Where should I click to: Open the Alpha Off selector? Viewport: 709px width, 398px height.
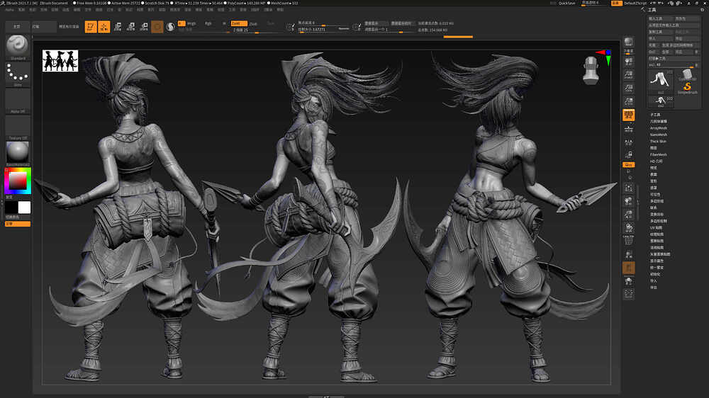pos(18,101)
